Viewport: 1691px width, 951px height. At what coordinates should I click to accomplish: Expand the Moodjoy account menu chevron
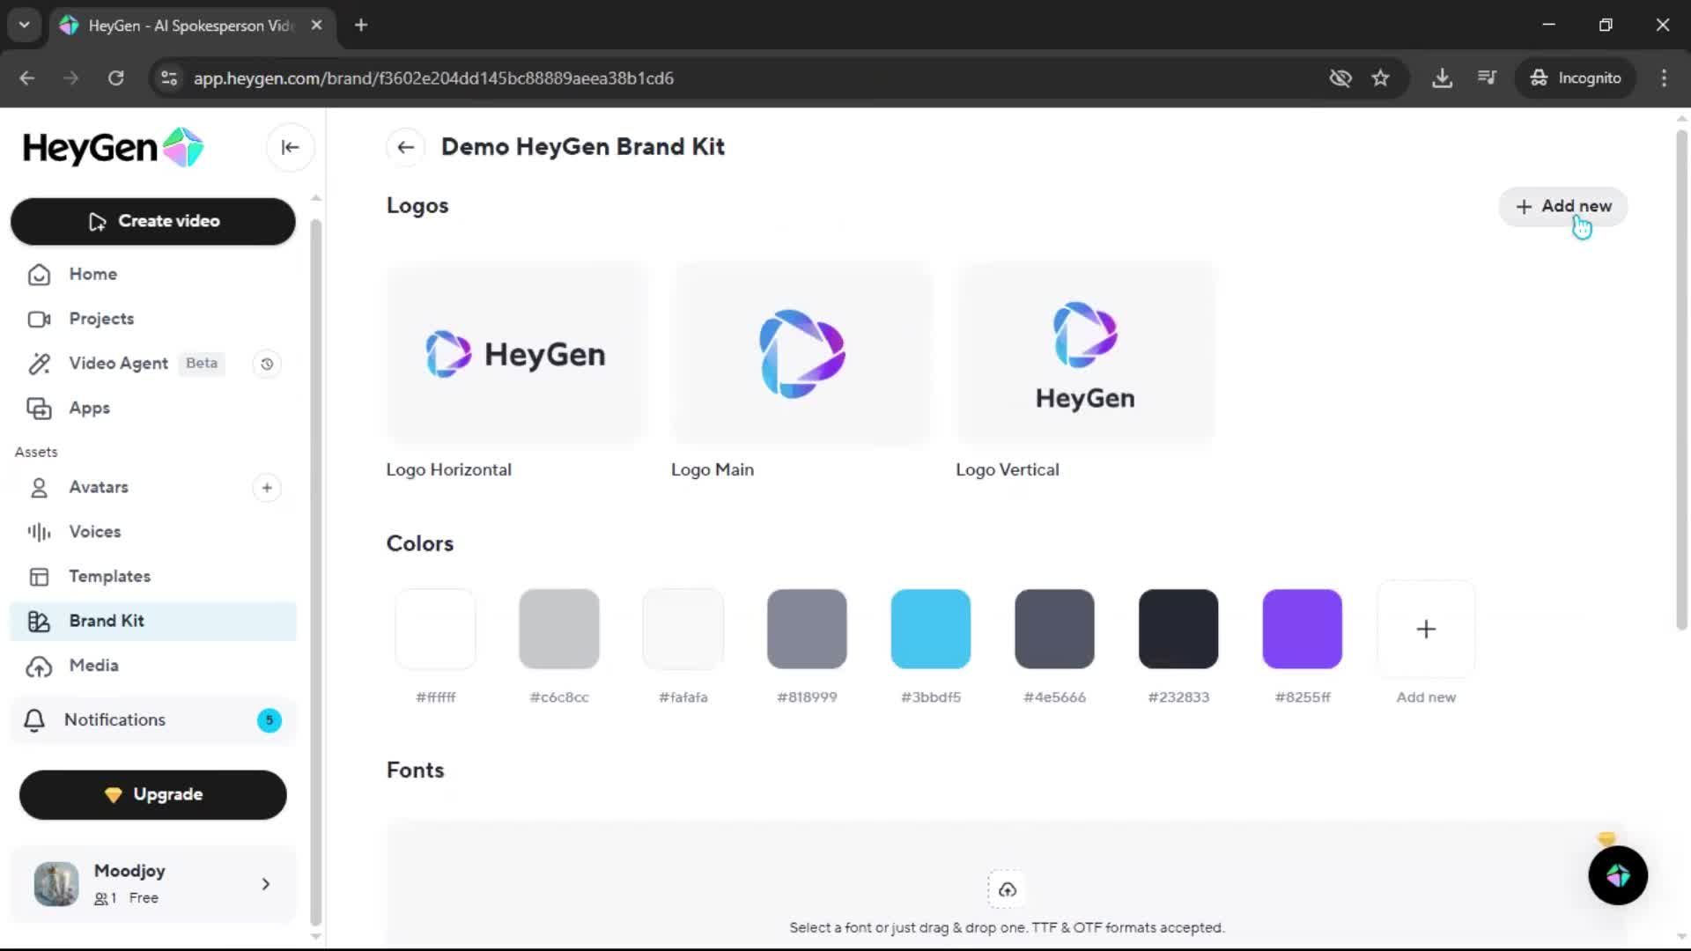click(x=266, y=884)
